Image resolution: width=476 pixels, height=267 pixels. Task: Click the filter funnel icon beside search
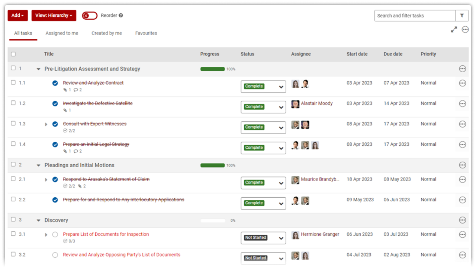(461, 16)
